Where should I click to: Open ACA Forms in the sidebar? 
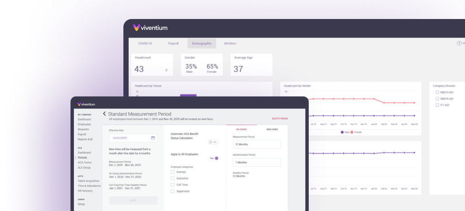point(84,163)
